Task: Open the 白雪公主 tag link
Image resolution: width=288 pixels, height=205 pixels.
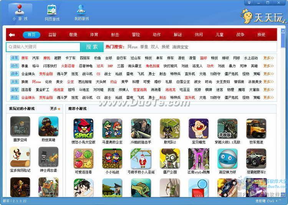Action: pyautogui.click(x=183, y=82)
